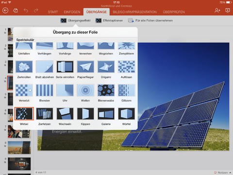Pick the Glitzern transition
Screen dimensions: 233x175
126,93
